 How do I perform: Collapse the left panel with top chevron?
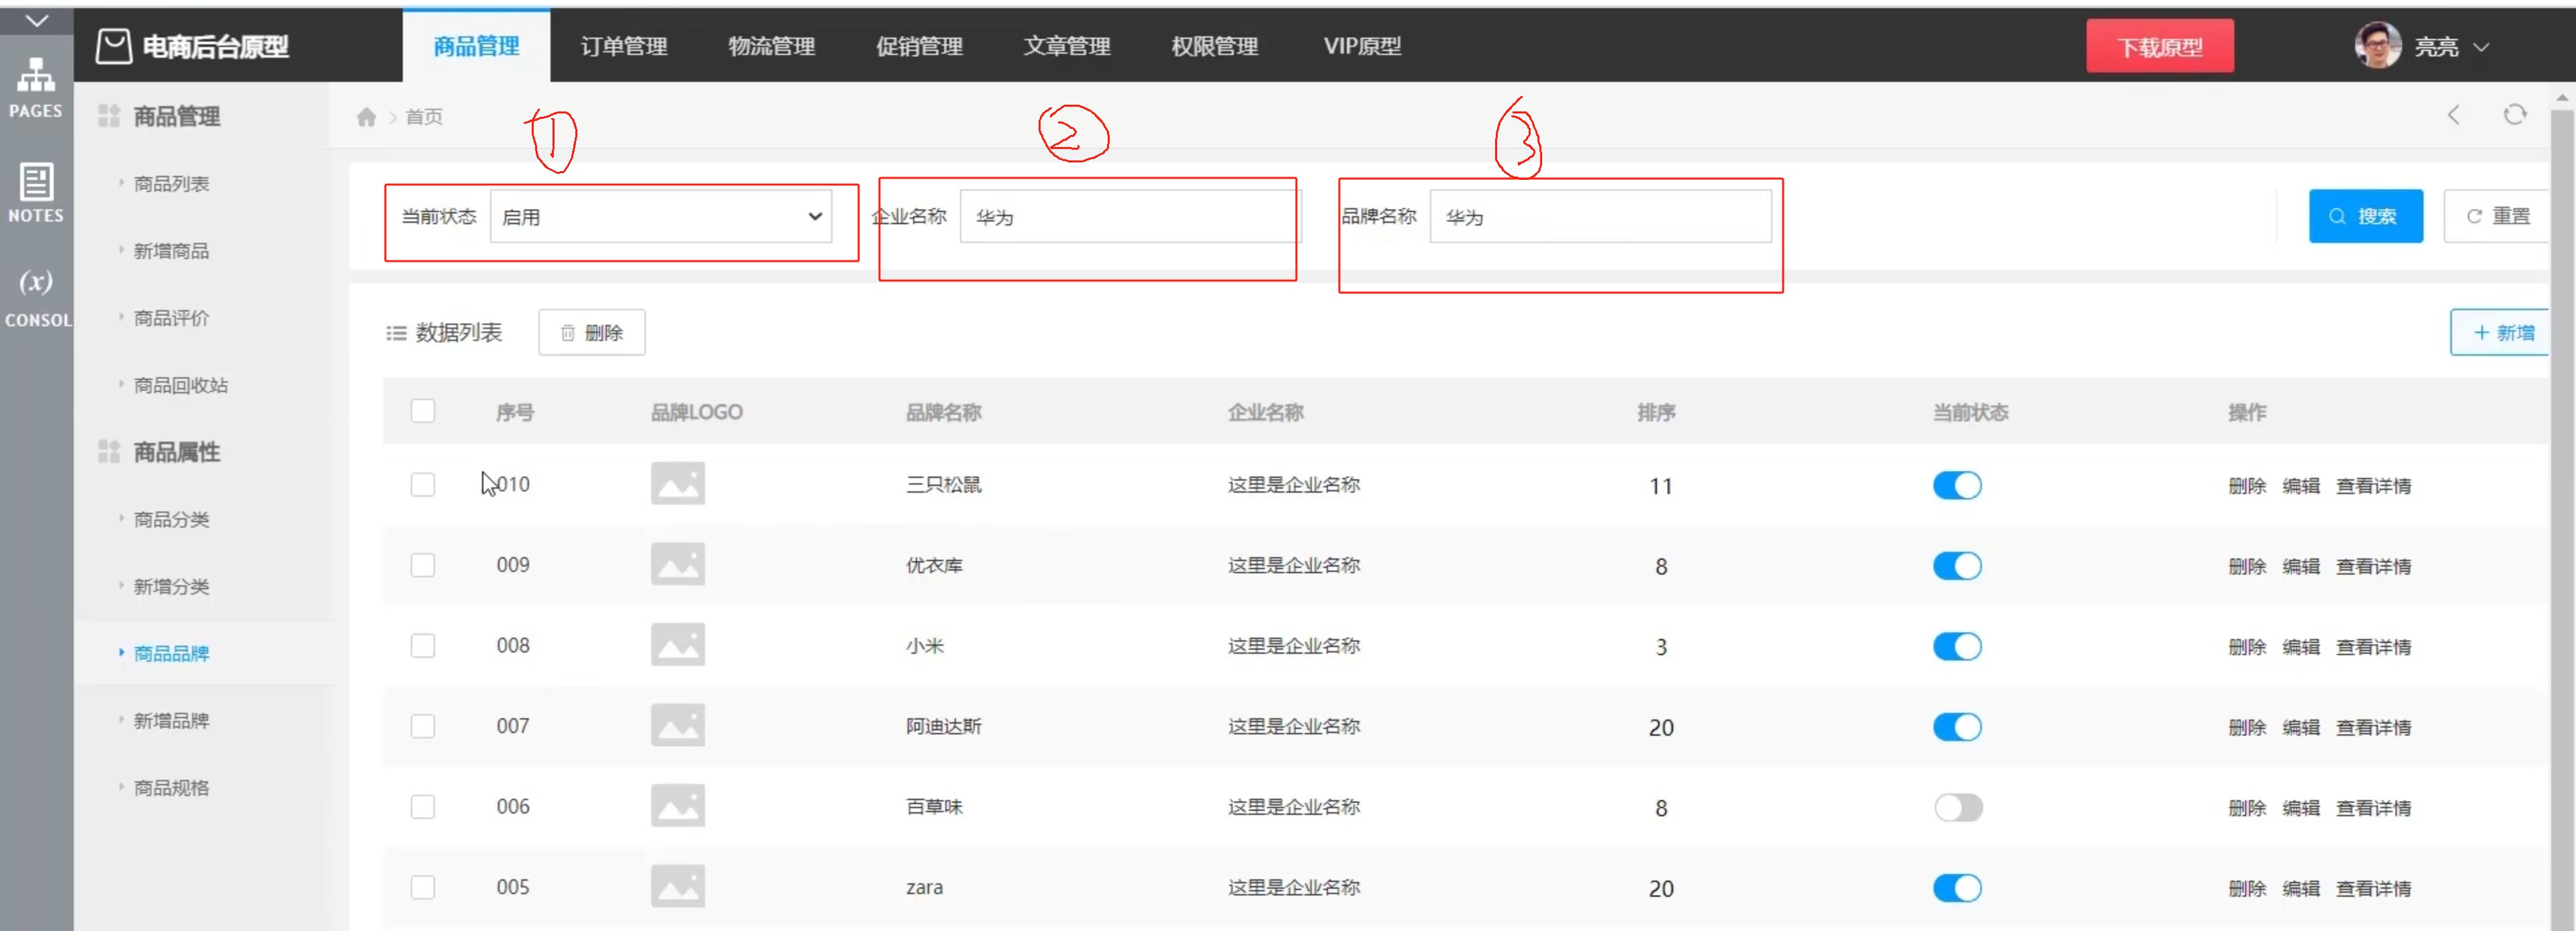(36, 20)
